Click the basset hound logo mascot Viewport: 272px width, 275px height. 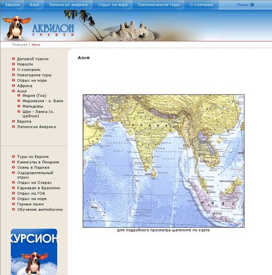click(16, 28)
